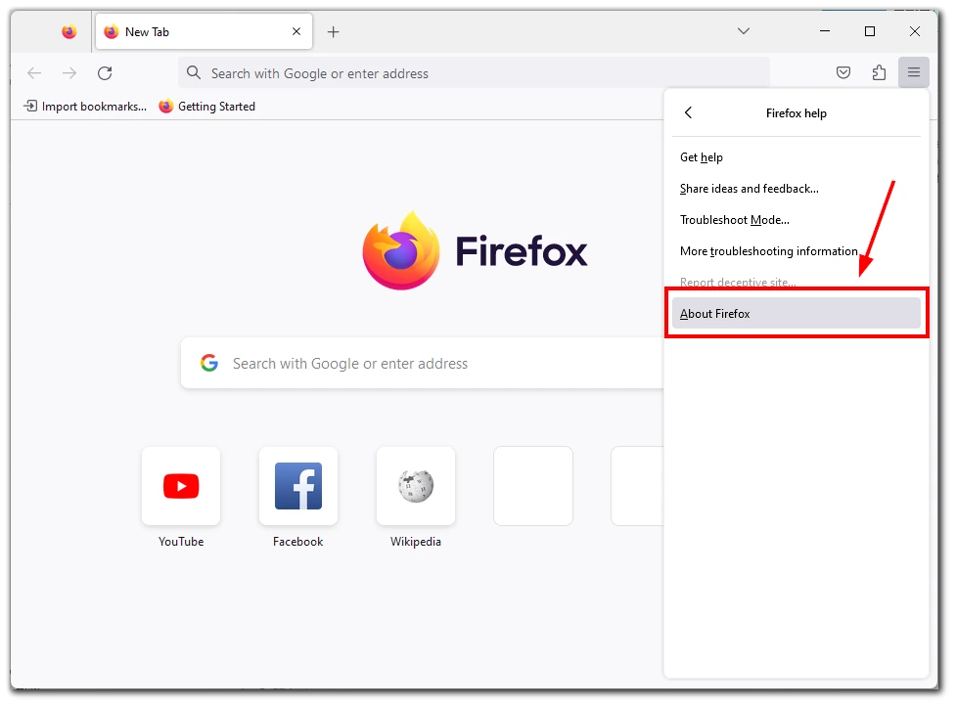This screenshot has height=707, width=956.
Task: Open More troubleshooting information
Action: coord(796,251)
